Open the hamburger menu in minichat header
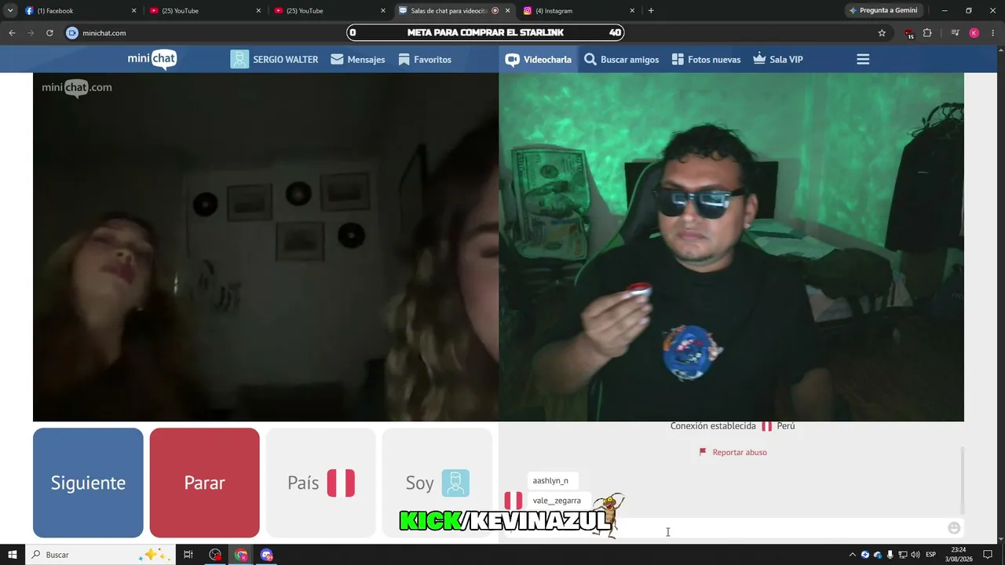The image size is (1005, 565). click(863, 60)
